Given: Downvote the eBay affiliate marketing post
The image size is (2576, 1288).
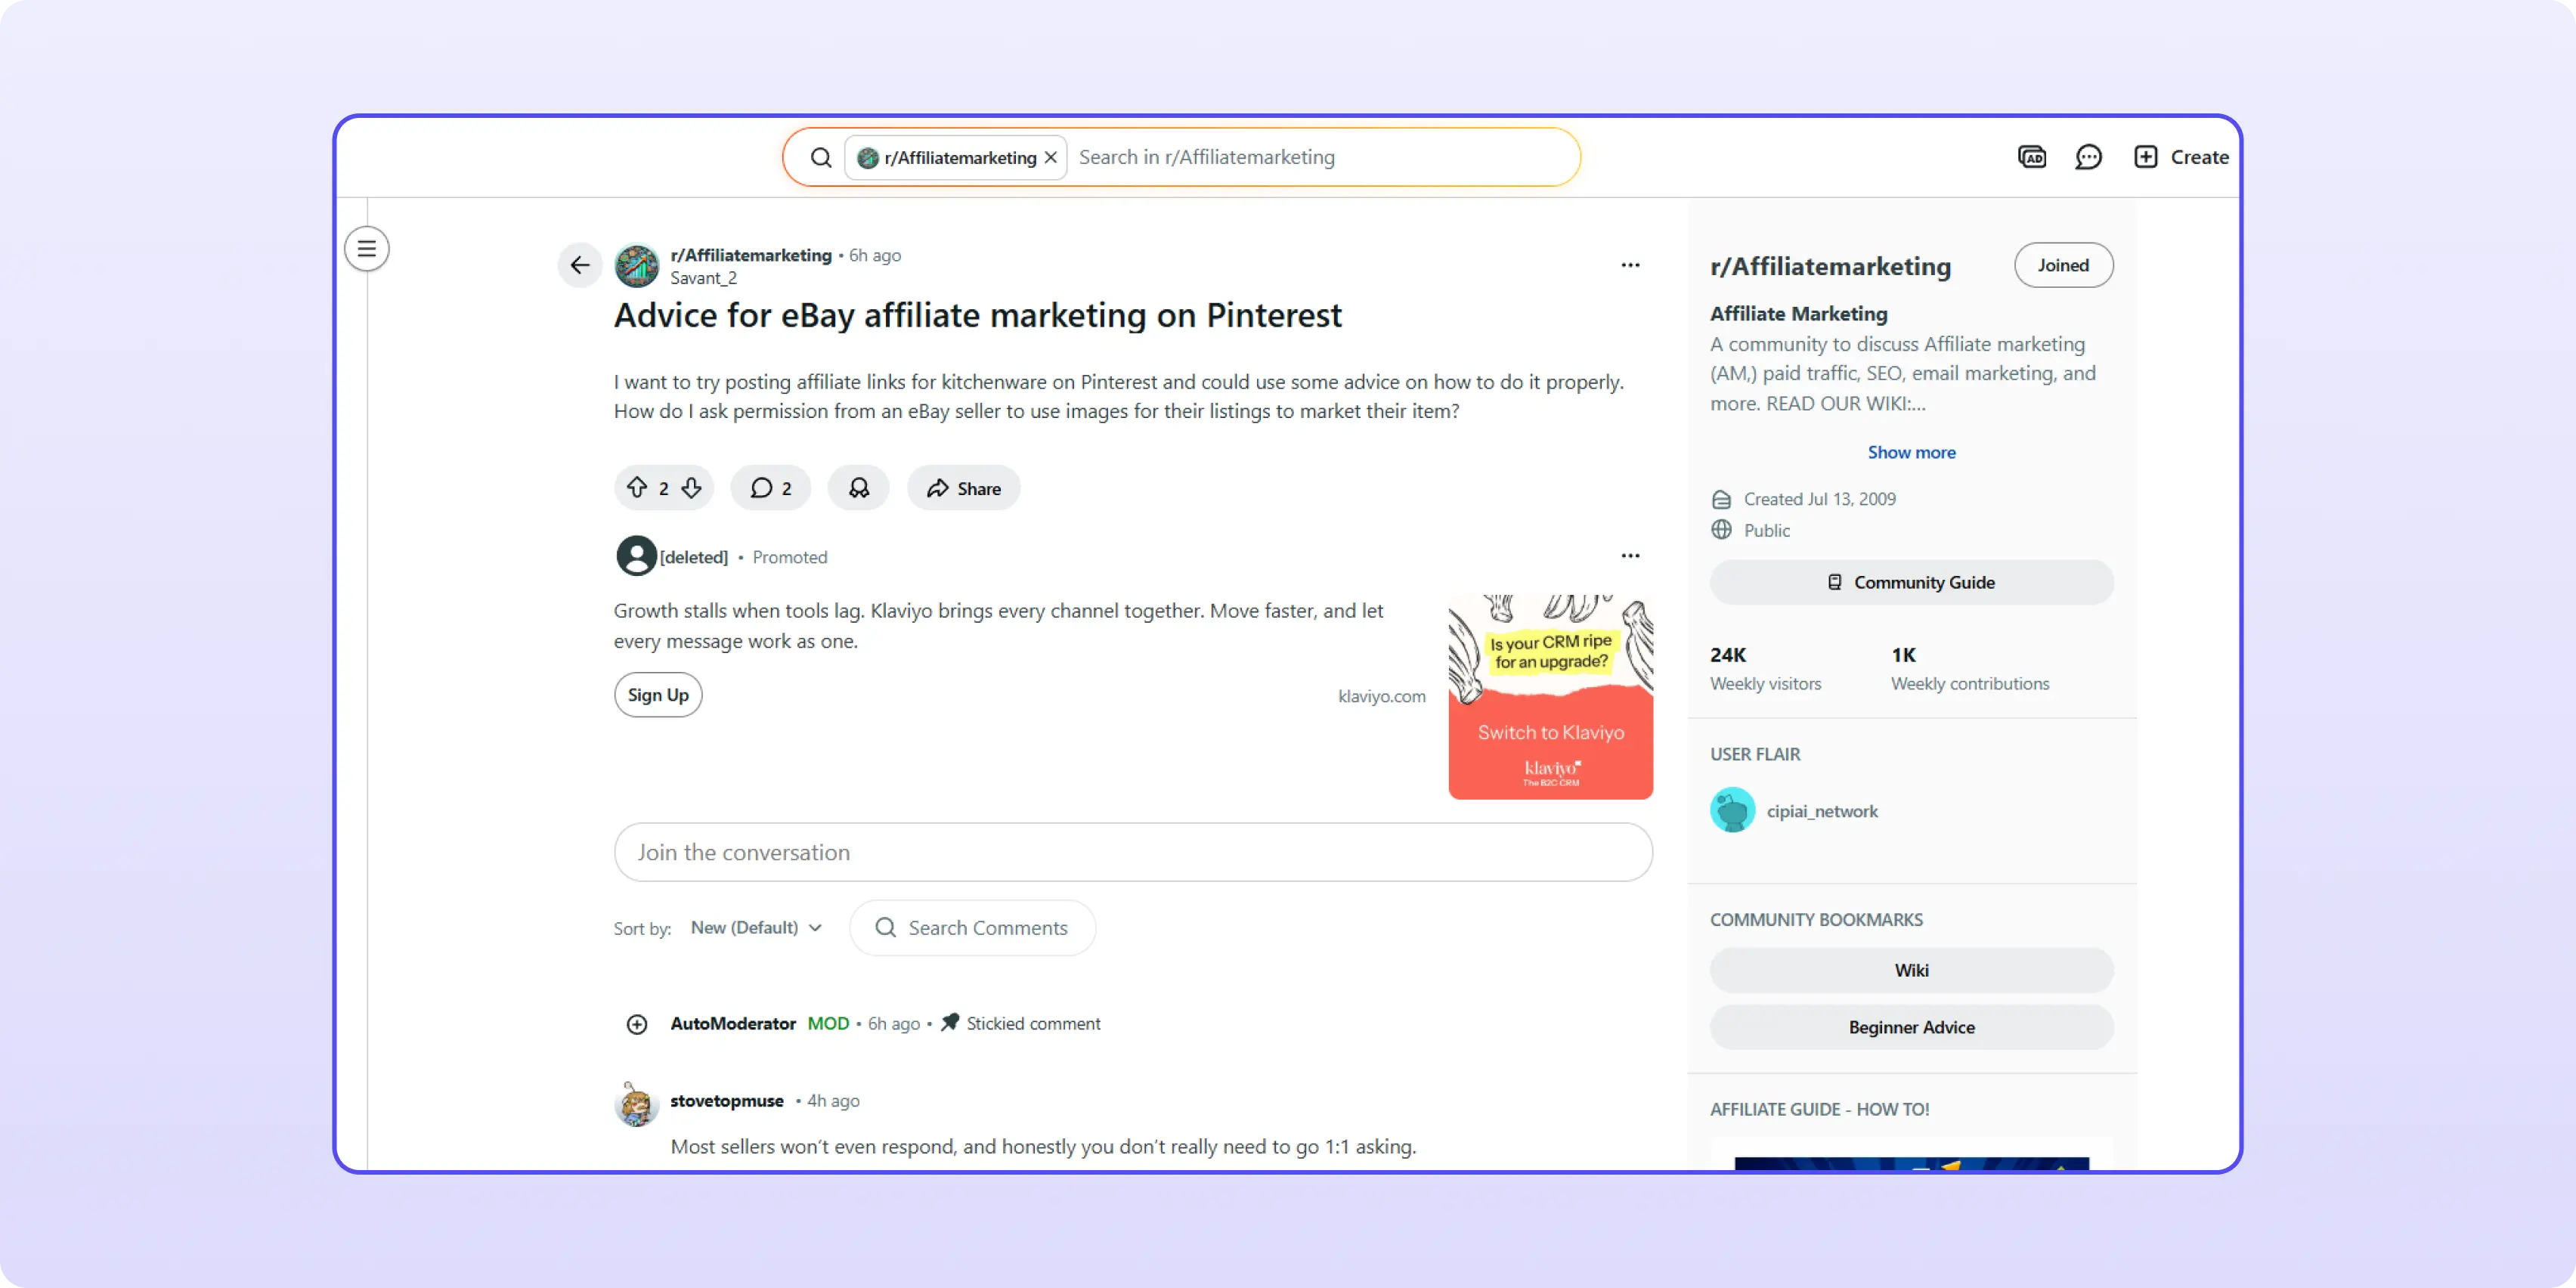Looking at the screenshot, I should 691,488.
